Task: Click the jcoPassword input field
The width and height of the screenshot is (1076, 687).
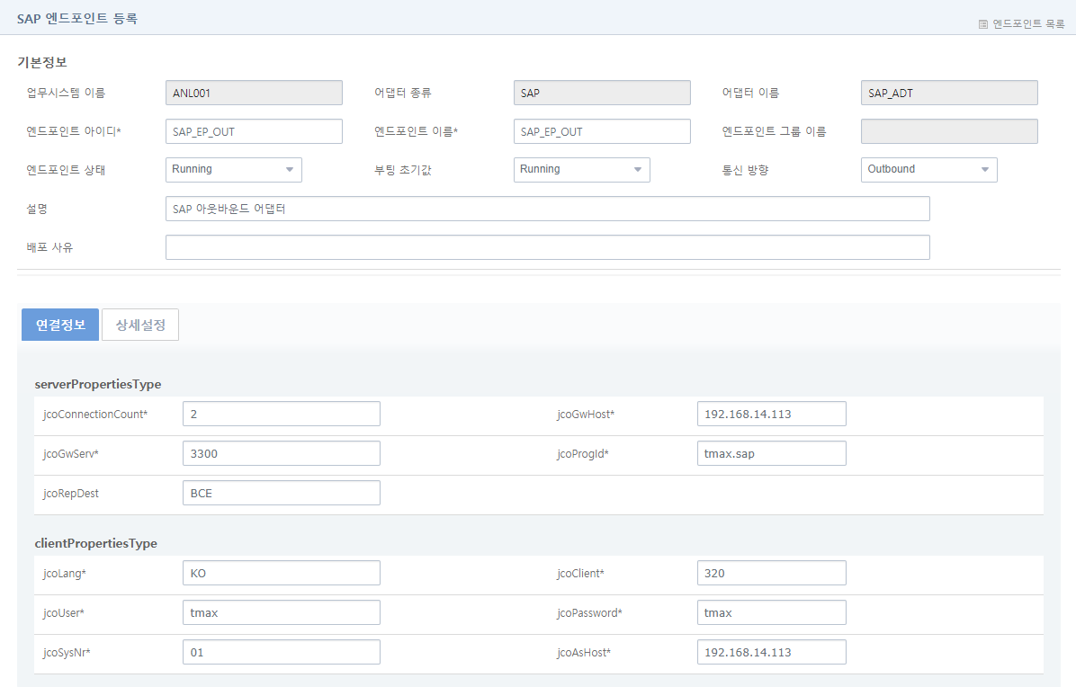Action: (x=771, y=612)
